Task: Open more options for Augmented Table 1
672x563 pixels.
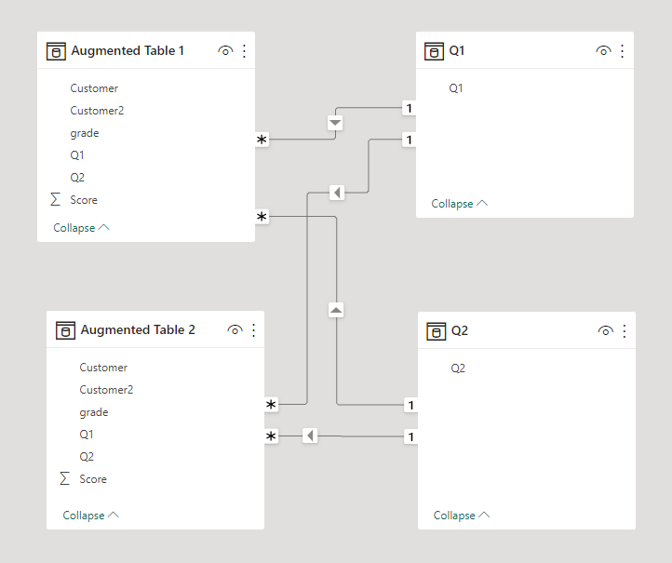Action: tap(244, 51)
